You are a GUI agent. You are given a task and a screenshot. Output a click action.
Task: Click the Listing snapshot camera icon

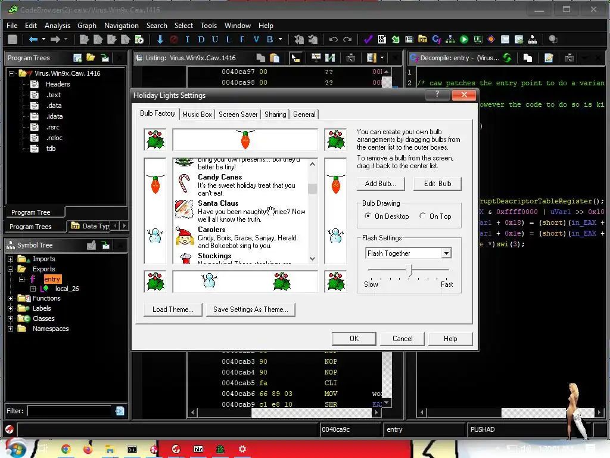(x=350, y=58)
